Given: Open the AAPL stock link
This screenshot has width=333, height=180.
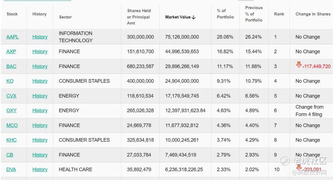Looking at the screenshot, I should (12, 37).
